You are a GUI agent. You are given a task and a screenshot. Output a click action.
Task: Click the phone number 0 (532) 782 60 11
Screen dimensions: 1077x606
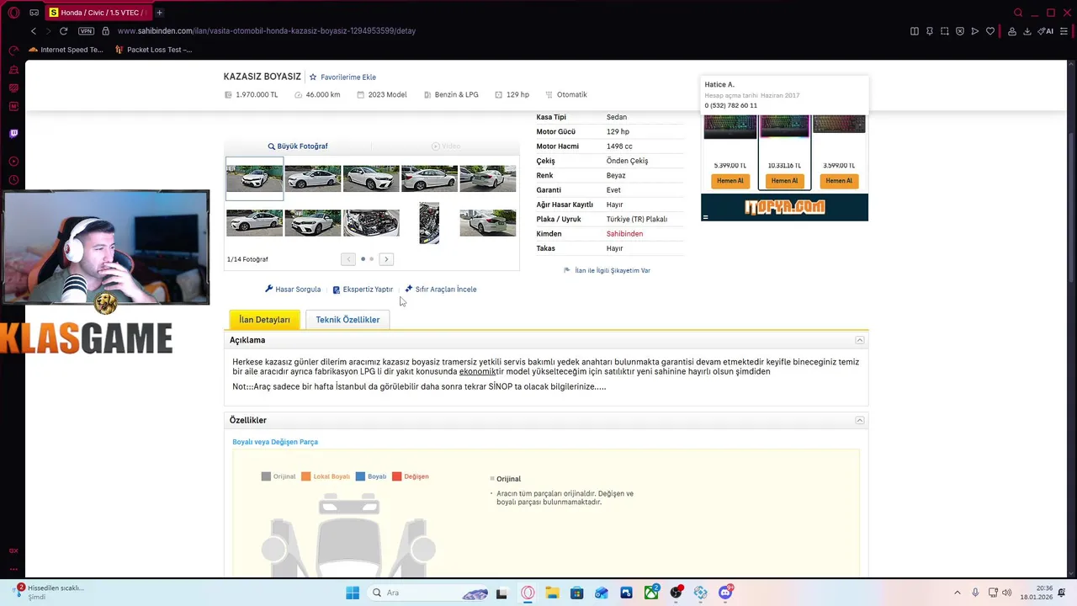point(731,106)
